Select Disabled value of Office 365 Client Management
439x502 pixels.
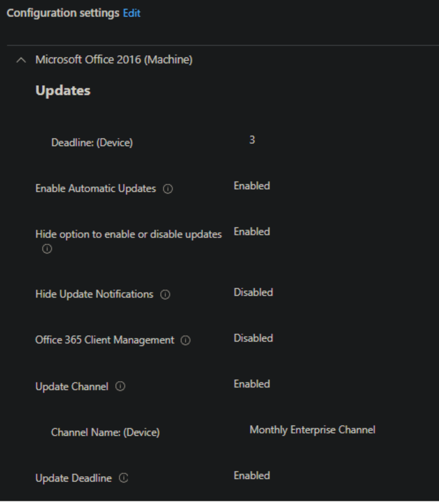point(253,338)
